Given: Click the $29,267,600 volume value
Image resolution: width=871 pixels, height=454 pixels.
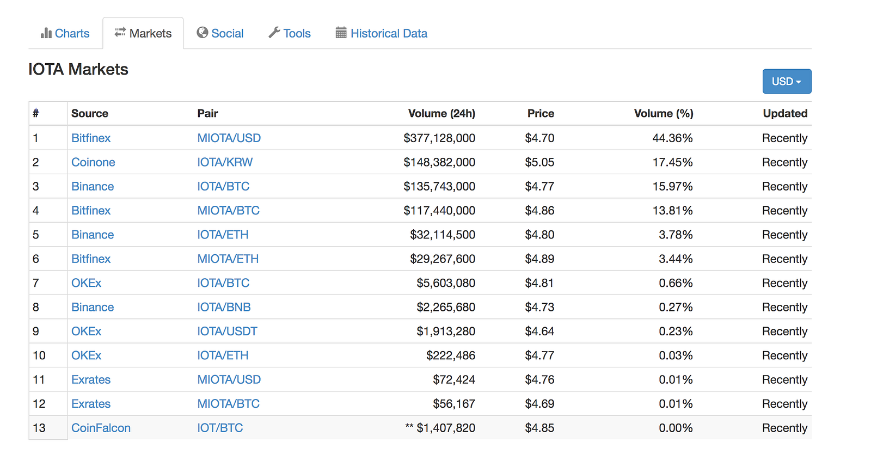Looking at the screenshot, I should tap(443, 259).
